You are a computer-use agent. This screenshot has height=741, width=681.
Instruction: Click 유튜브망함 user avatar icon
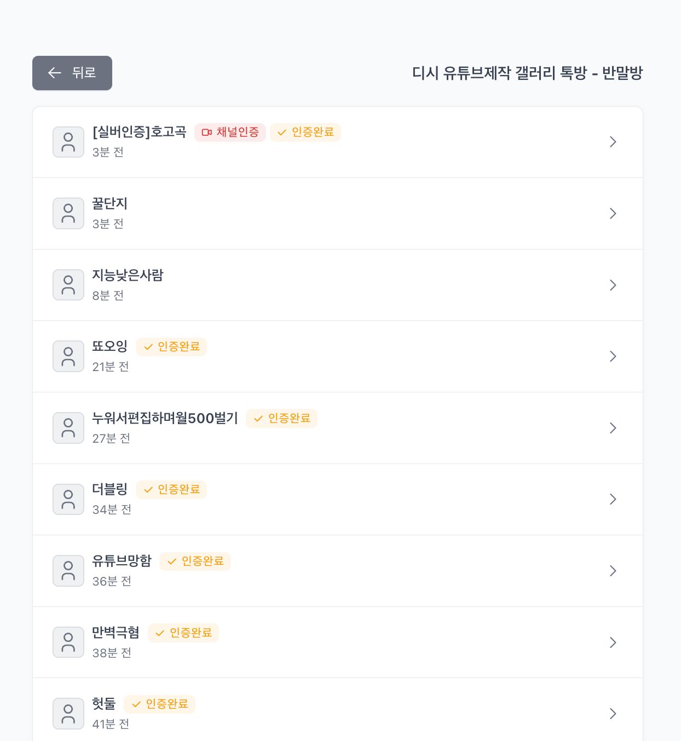68,571
